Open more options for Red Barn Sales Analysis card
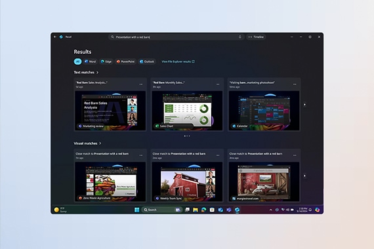 [140, 85]
